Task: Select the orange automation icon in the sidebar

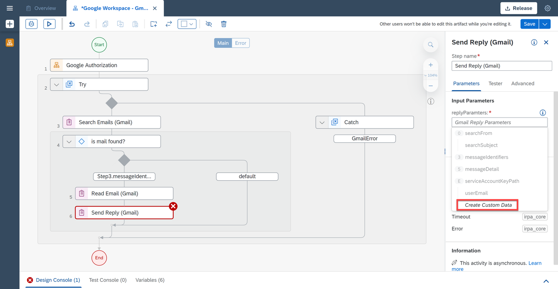Action: coord(10,43)
